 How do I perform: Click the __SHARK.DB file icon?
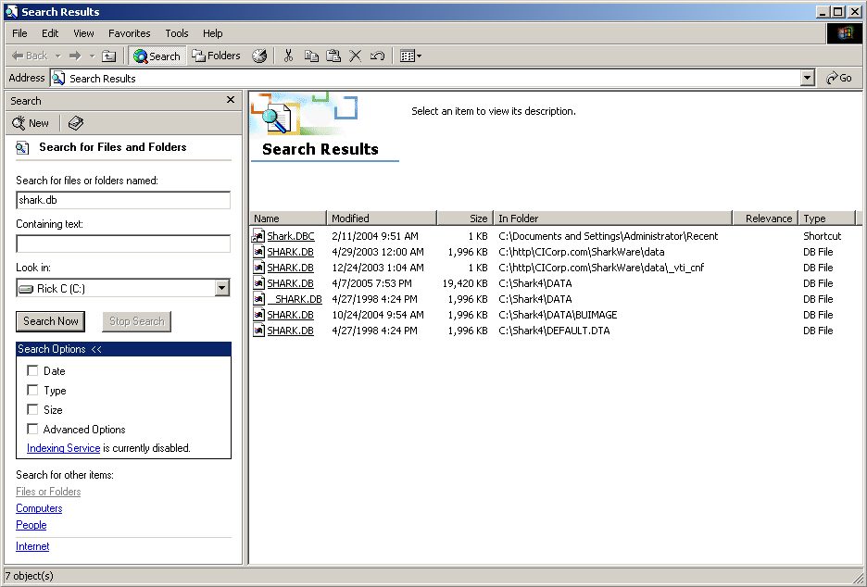pyautogui.click(x=258, y=299)
